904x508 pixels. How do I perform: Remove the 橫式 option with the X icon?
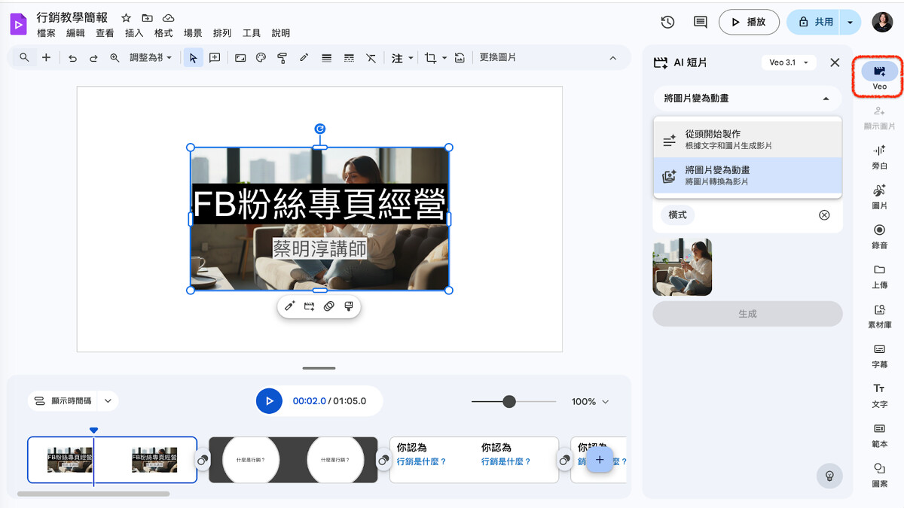click(x=824, y=215)
